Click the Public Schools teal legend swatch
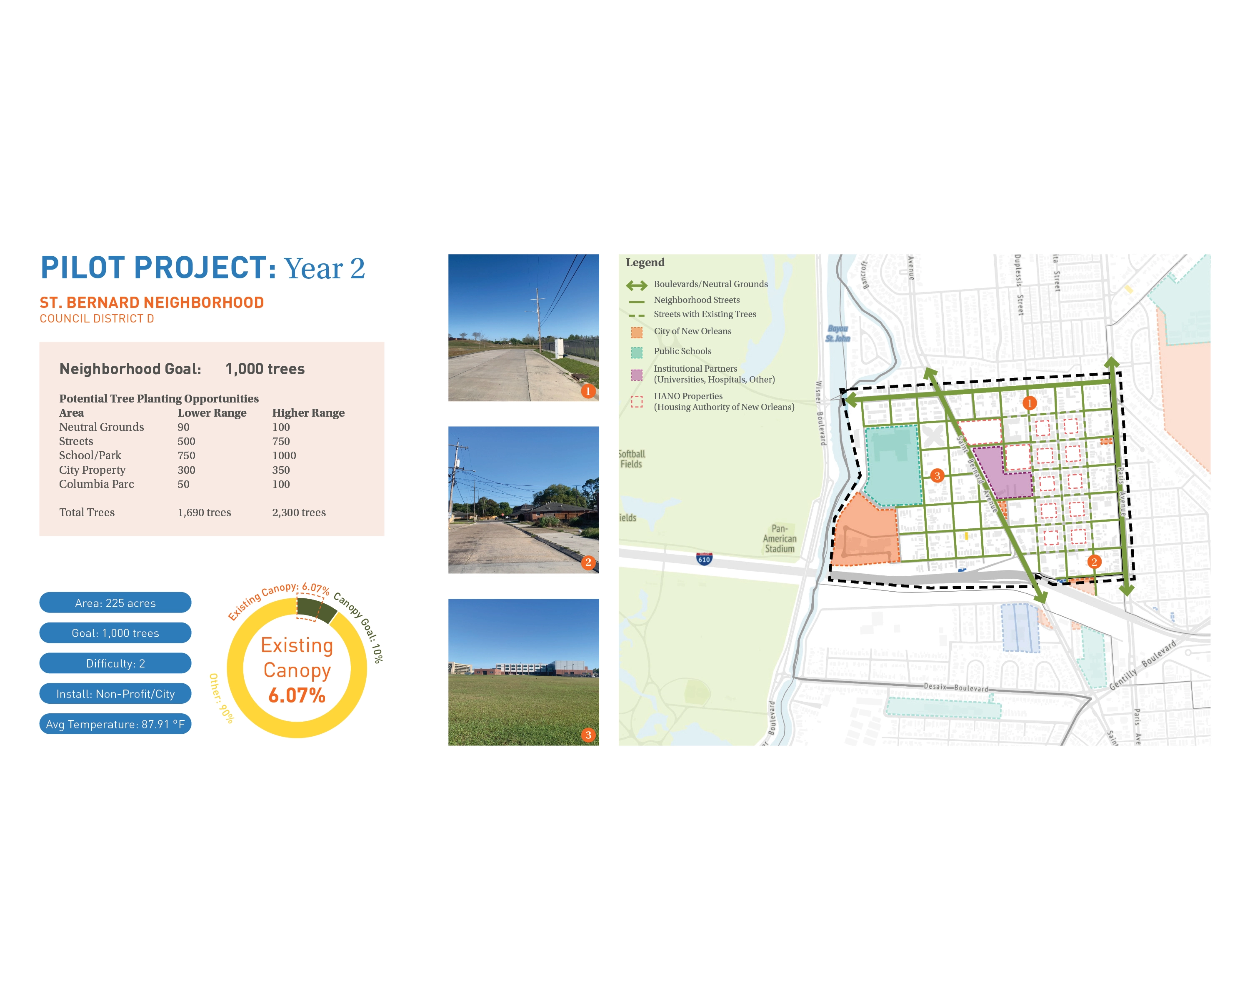 pyautogui.click(x=637, y=352)
